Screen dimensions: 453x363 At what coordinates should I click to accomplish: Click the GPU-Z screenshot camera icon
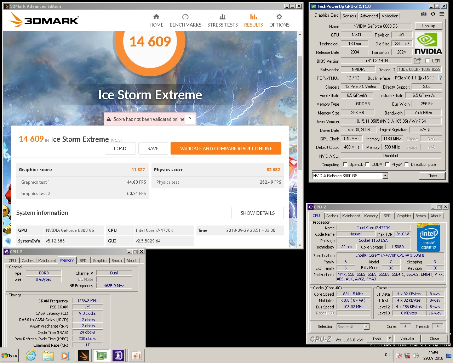coord(423,14)
